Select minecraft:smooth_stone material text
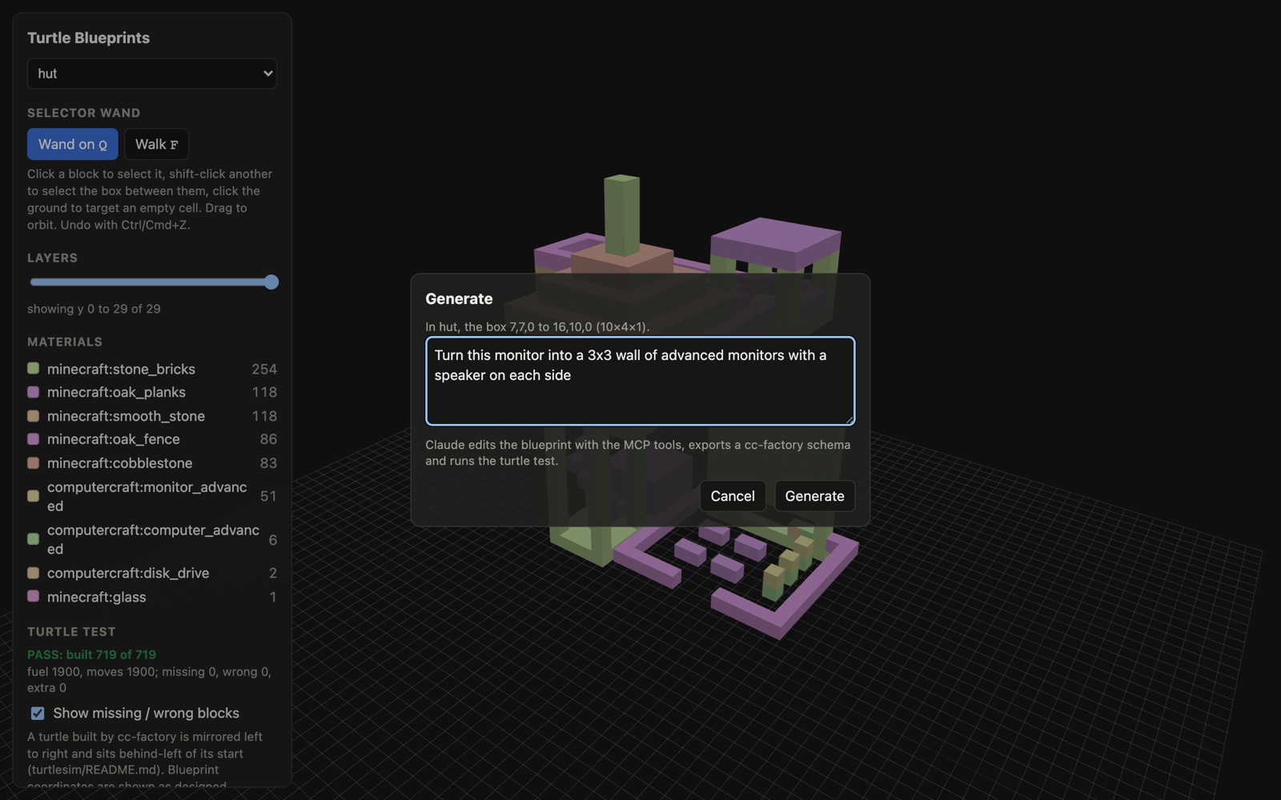The height and width of the screenshot is (800, 1281). (126, 416)
